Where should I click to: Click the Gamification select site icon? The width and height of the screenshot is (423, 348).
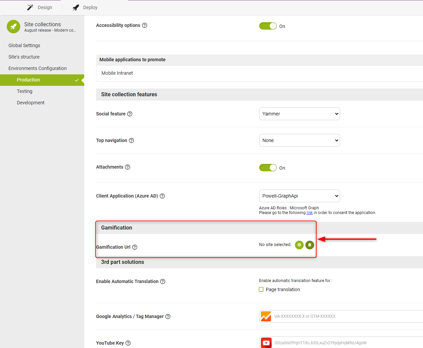click(x=299, y=245)
